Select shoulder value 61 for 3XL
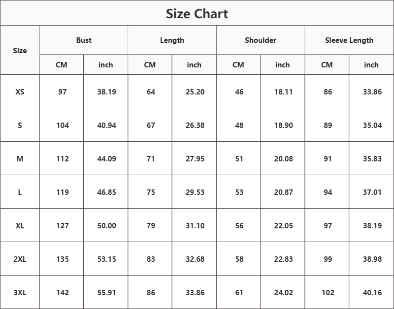 point(239,292)
